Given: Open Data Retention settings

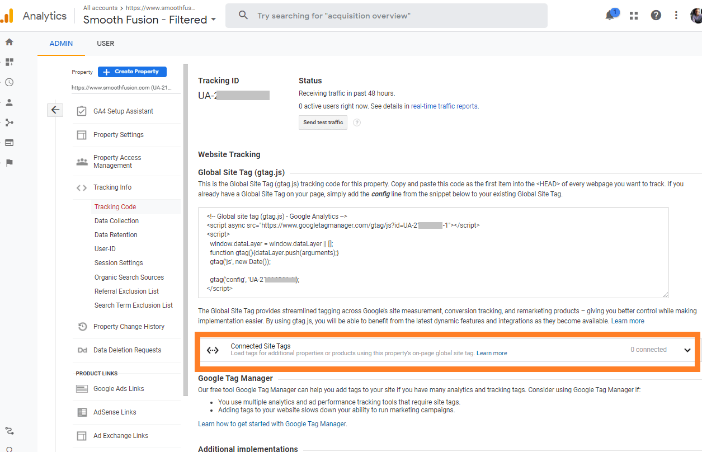Looking at the screenshot, I should coord(116,235).
